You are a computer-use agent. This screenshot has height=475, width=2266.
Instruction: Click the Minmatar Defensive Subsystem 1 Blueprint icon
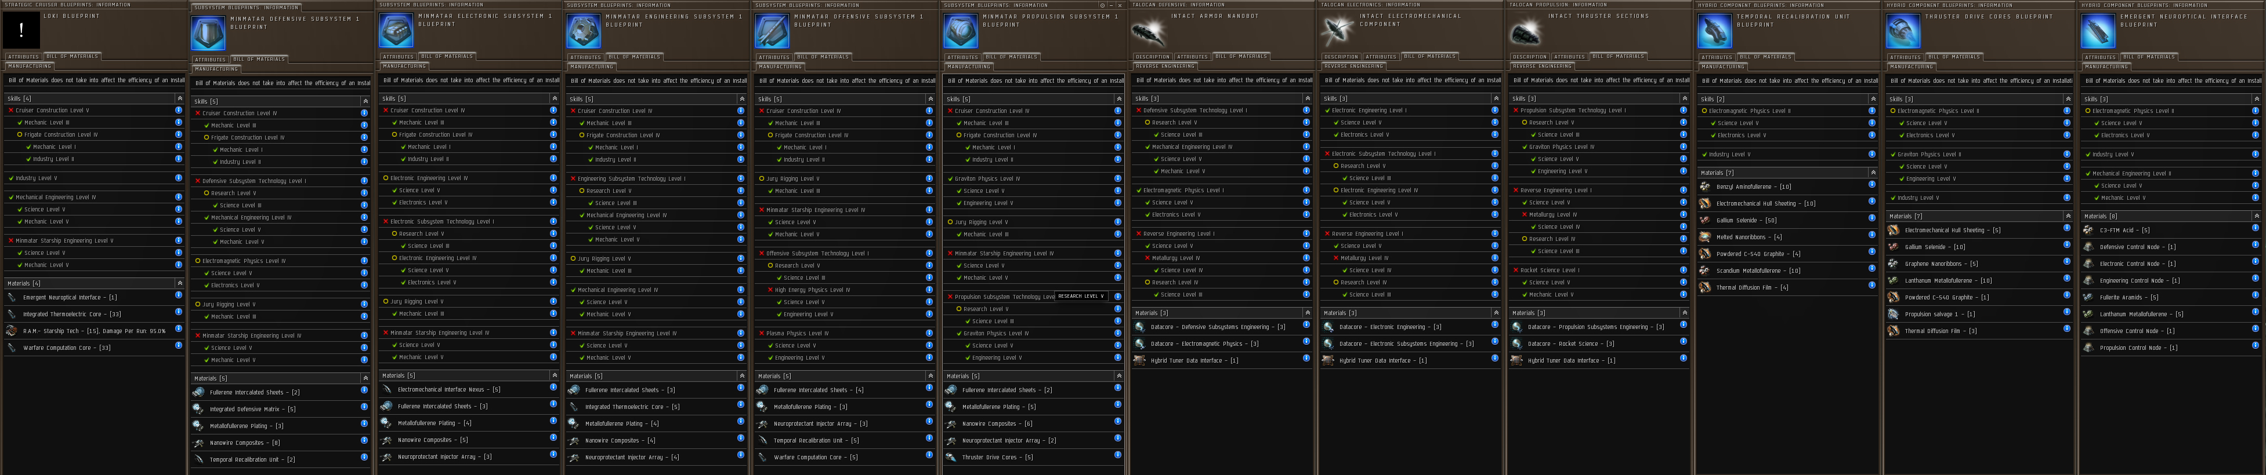tap(208, 34)
